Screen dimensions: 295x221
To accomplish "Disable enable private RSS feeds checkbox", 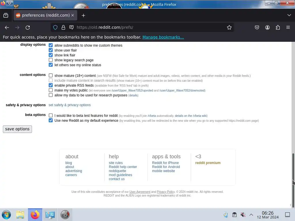I will point(51,85).
